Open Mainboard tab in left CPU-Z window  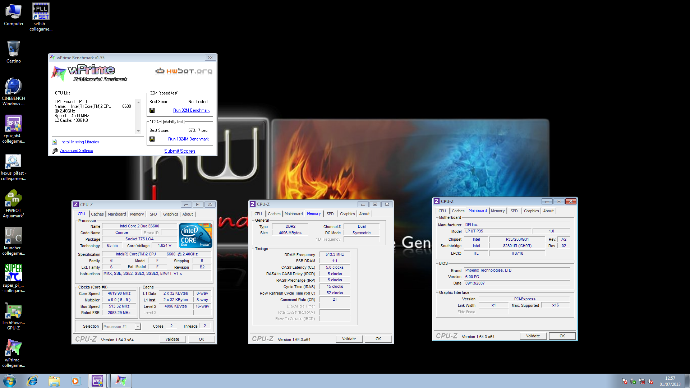pos(117,214)
